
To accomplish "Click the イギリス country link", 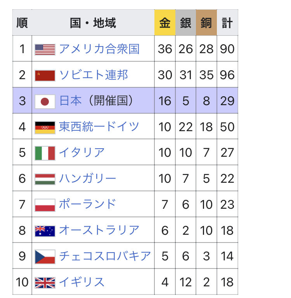I will point(82,282).
